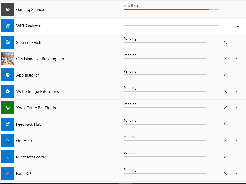This screenshot has width=246, height=184.
Task: Select the Feedback Hub name
Action: pyautogui.click(x=29, y=124)
